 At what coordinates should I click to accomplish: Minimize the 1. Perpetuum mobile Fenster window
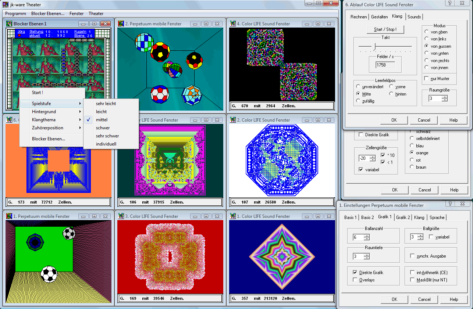(x=83, y=216)
